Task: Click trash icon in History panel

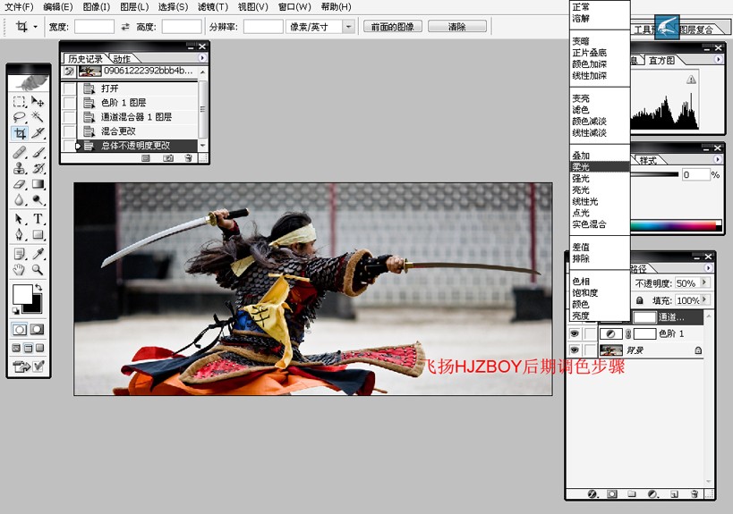Action: 188,158
